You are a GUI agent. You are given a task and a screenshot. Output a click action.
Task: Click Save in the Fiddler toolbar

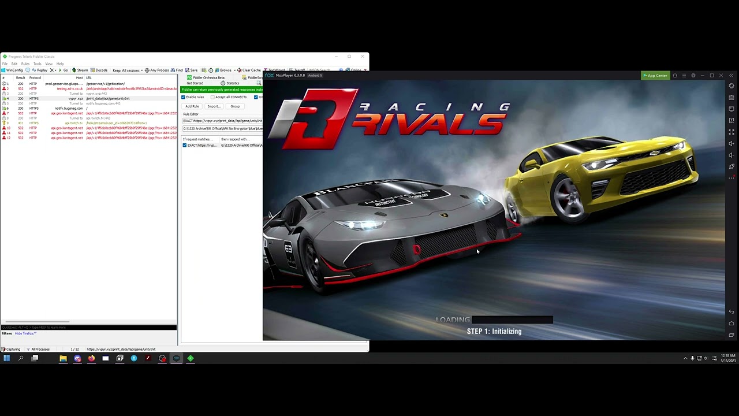point(191,70)
